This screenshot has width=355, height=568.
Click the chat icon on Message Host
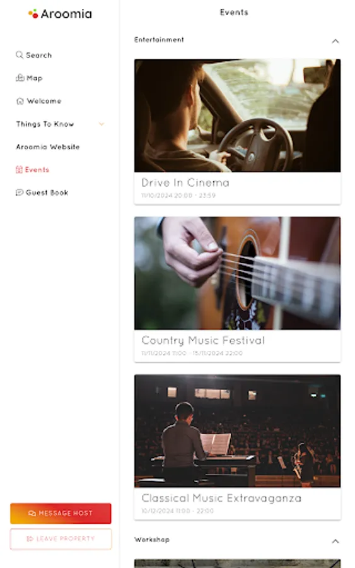32,513
